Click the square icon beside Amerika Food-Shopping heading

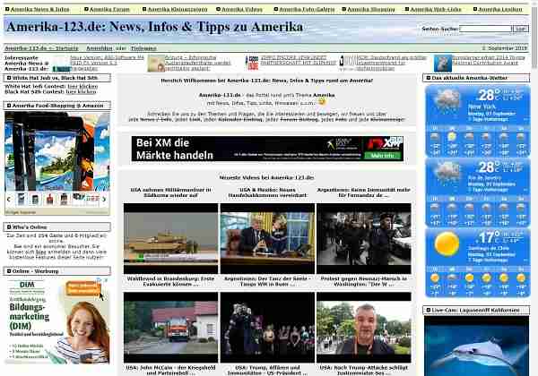[9, 106]
